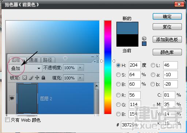This screenshot has width=187, height=133.
Task: Click the 确定 button
Action: click(167, 16)
